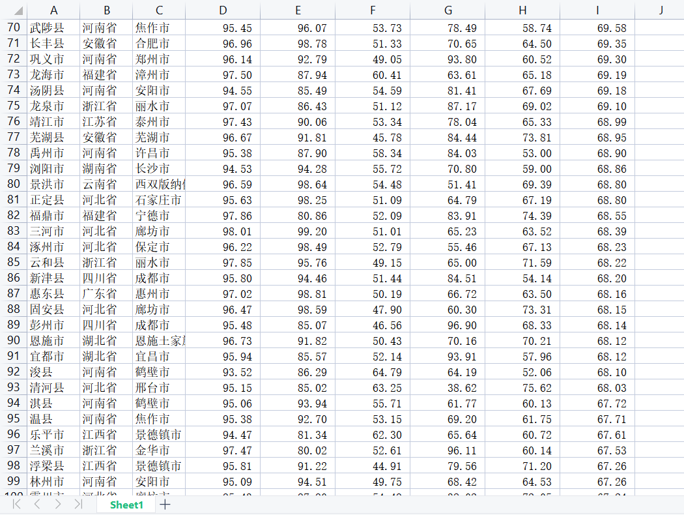Go to the first sheet arrow
The image size is (684, 515).
(16, 505)
